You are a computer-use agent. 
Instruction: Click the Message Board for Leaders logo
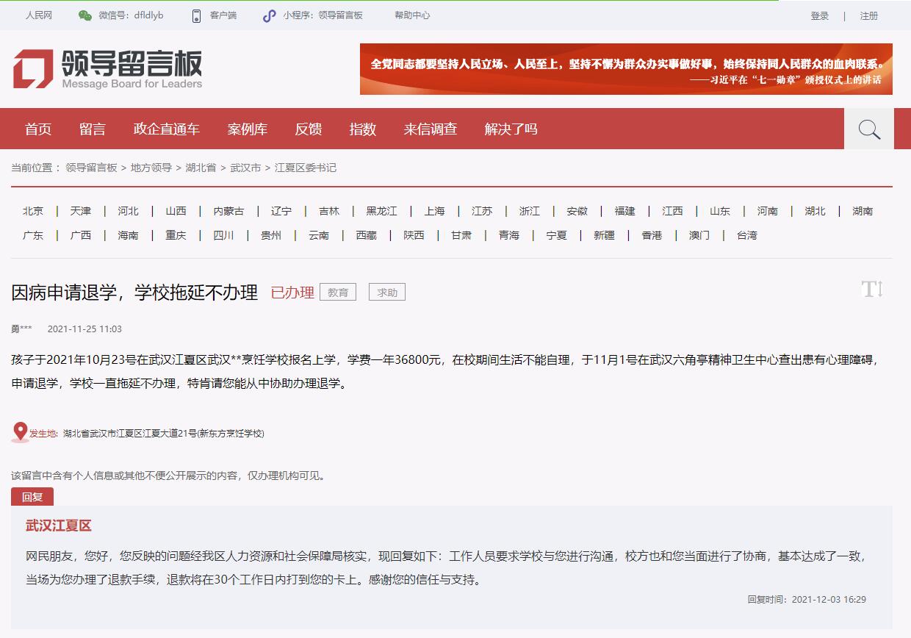coord(107,69)
